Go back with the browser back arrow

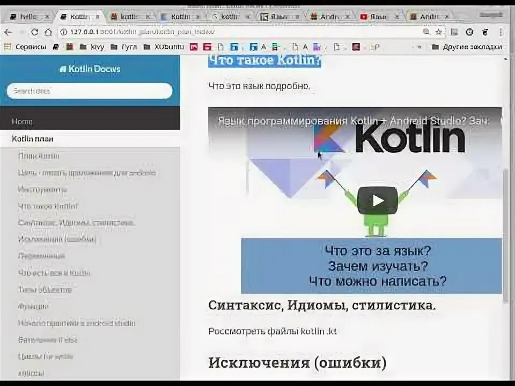[x=8, y=32]
